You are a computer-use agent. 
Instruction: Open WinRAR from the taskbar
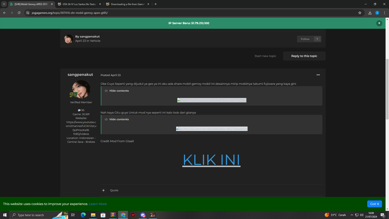pos(113,215)
